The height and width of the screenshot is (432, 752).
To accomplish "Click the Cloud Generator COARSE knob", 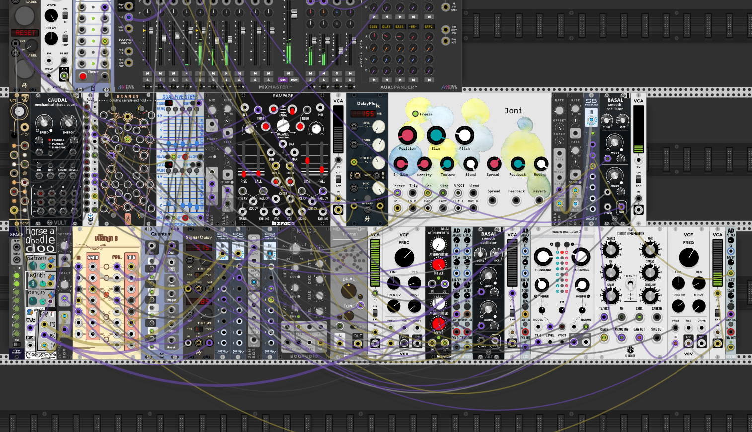I will (x=611, y=250).
